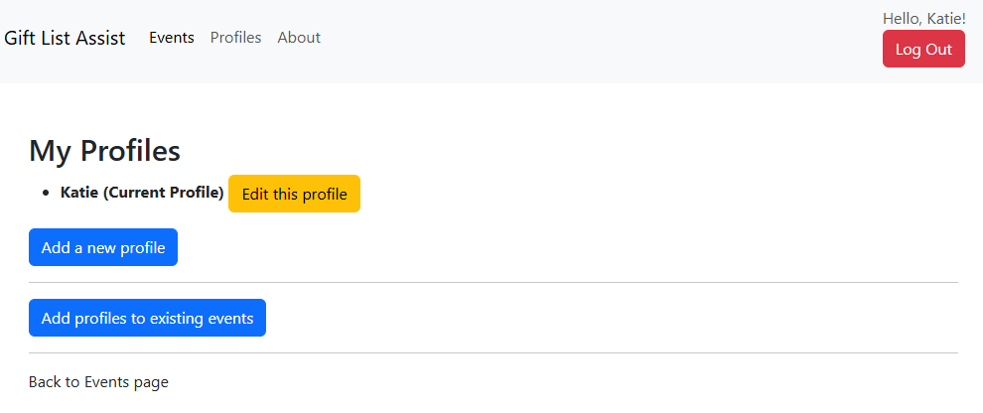Click Add a new profile
983x413 pixels.
(103, 248)
